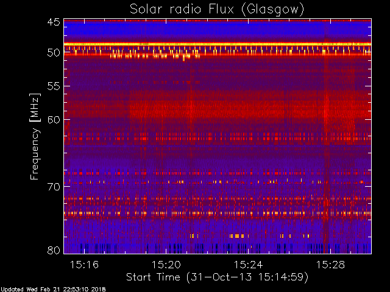Select the 50 frequency tick label

(x=54, y=53)
